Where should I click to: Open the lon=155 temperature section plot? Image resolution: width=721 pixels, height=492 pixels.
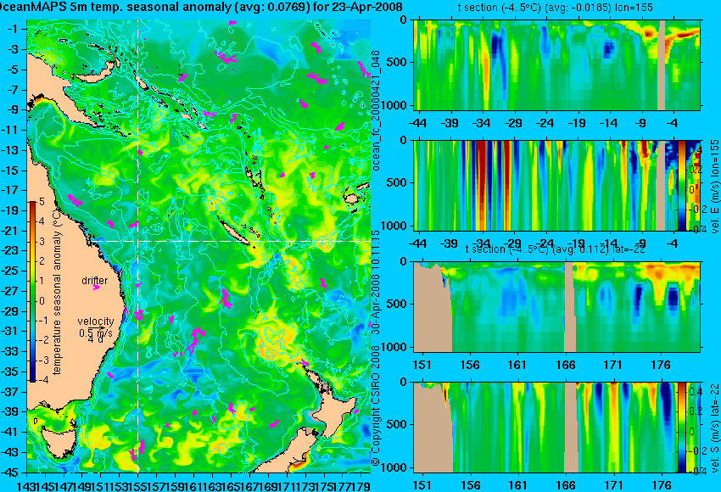[x=556, y=64]
